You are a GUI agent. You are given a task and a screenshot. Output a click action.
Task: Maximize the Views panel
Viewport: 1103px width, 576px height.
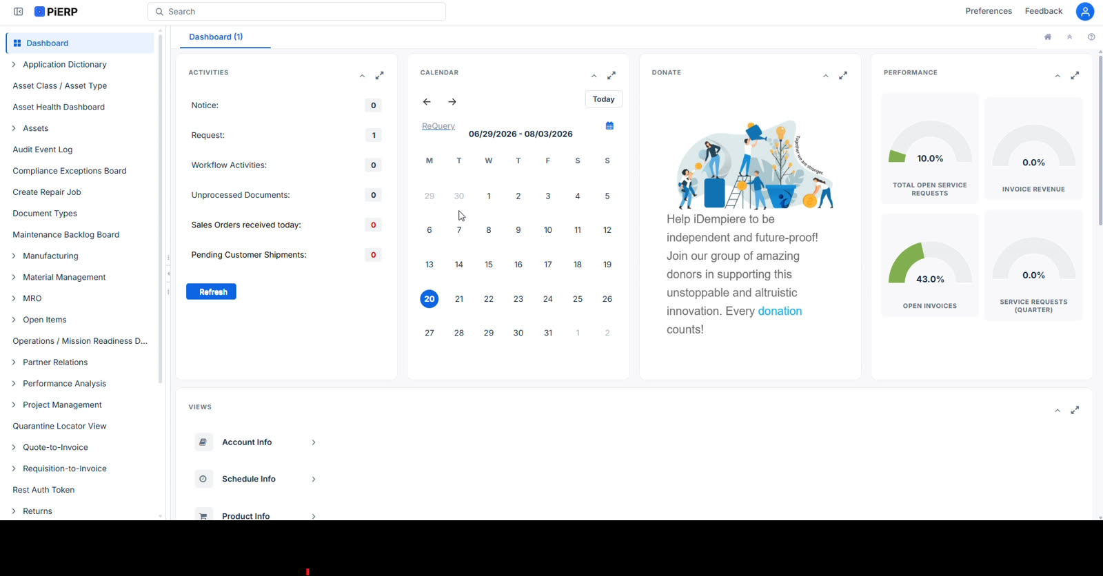point(1075,410)
